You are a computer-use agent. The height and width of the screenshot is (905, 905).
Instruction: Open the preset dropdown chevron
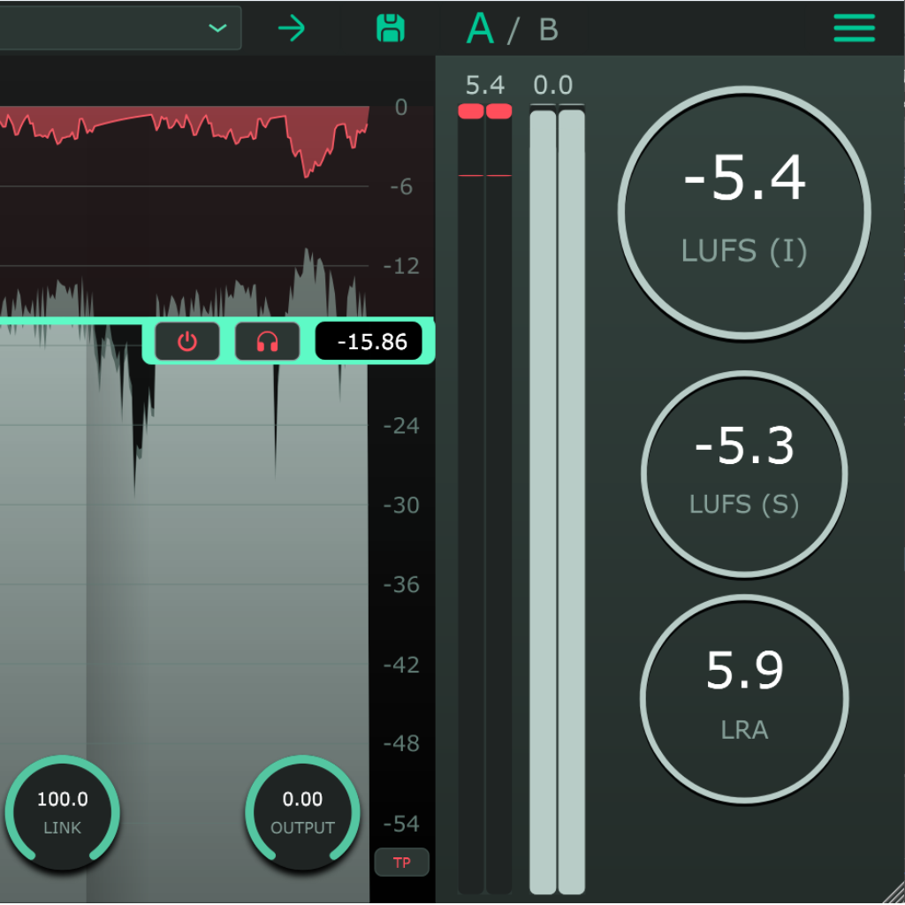217,27
